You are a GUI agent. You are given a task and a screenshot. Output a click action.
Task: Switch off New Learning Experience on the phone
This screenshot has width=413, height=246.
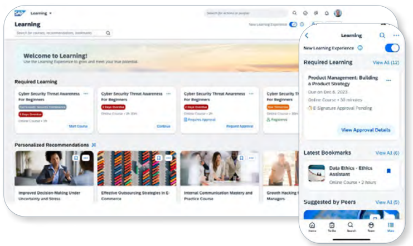(x=392, y=48)
